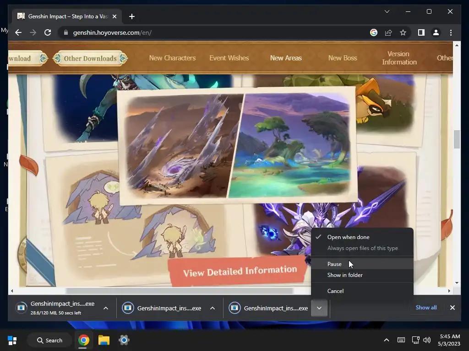
Task: Go to New Areas section
Action: coord(286,58)
